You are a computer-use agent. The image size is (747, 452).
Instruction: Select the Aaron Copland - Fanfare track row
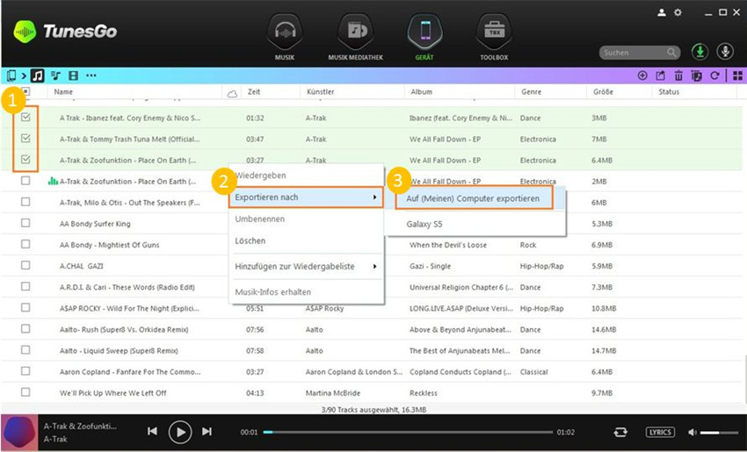[372, 371]
